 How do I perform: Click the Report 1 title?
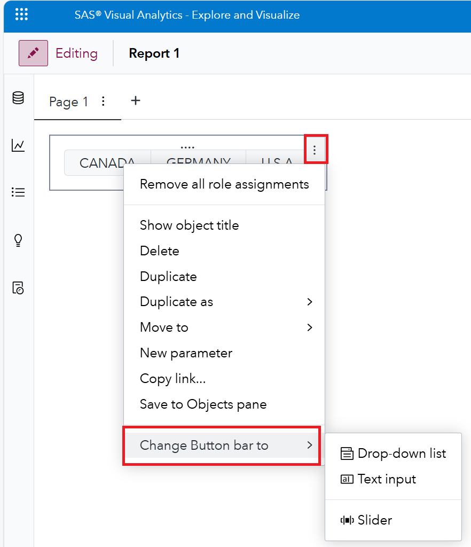[154, 53]
